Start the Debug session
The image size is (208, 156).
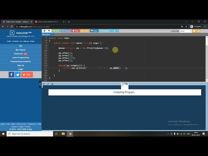[x=66, y=31]
